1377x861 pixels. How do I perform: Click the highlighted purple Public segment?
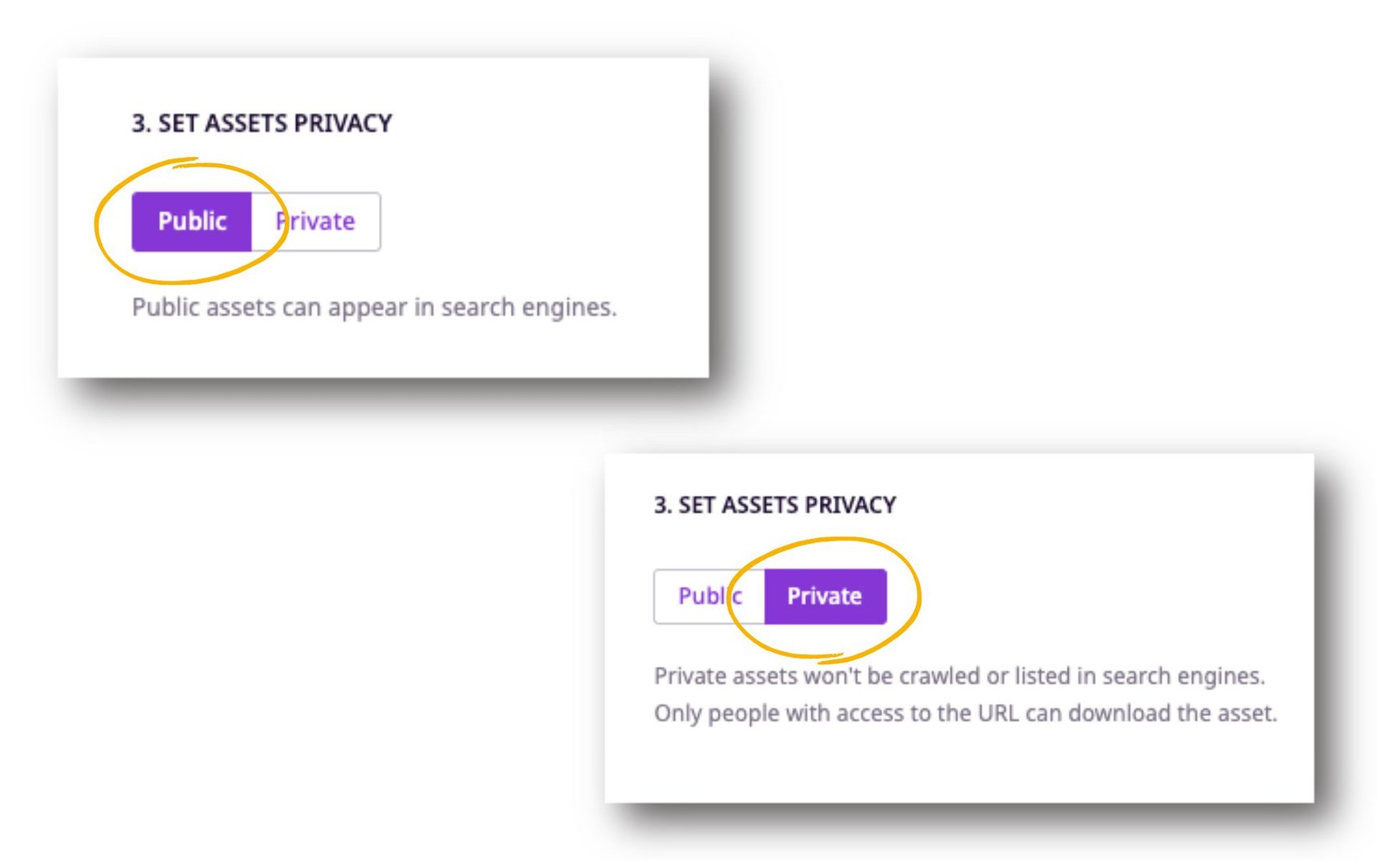(x=192, y=221)
